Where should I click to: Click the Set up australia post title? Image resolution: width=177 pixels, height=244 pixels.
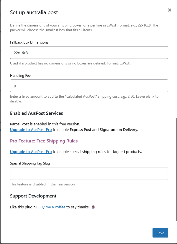(x=34, y=12)
